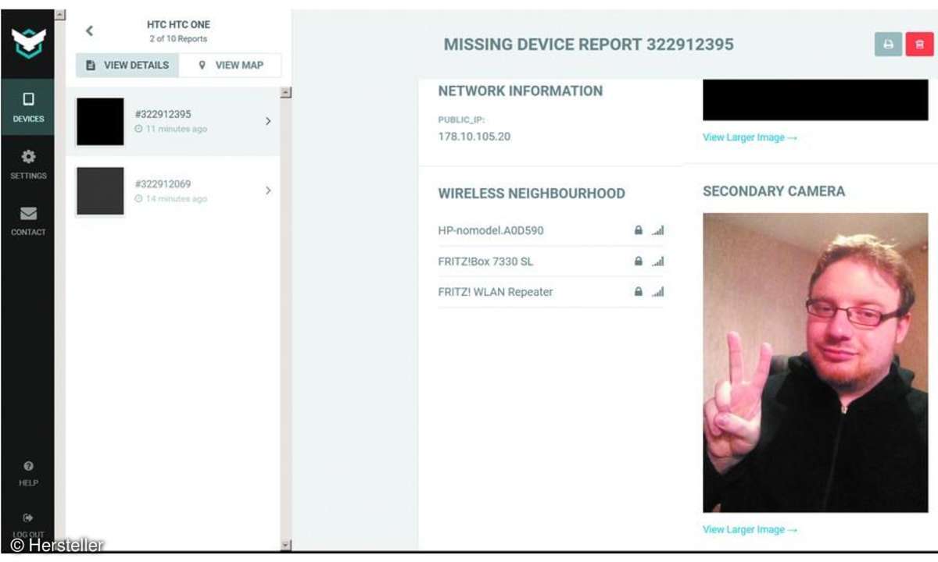This screenshot has width=938, height=562.
Task: Click the 11 minutes ago timestamp
Action: 171,129
